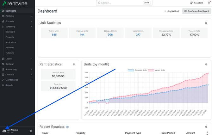The image size is (212, 135).
Task: Collapse the Screening menu chevron
Action: pos(31,27)
